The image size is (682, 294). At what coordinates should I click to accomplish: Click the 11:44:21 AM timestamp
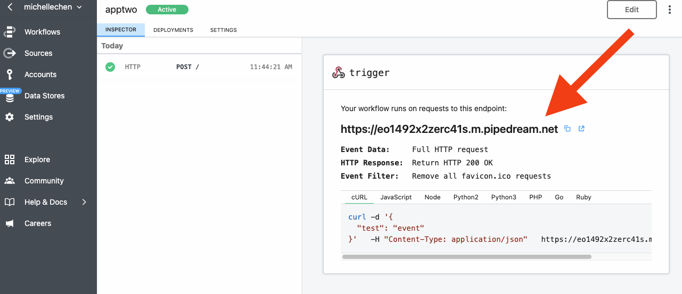(271, 67)
